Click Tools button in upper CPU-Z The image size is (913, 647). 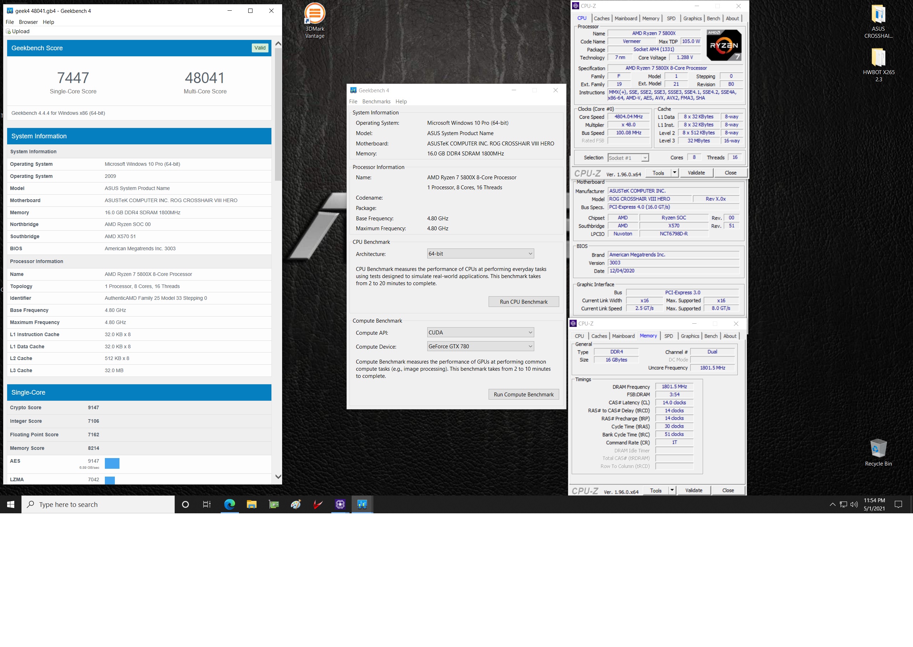(x=658, y=173)
